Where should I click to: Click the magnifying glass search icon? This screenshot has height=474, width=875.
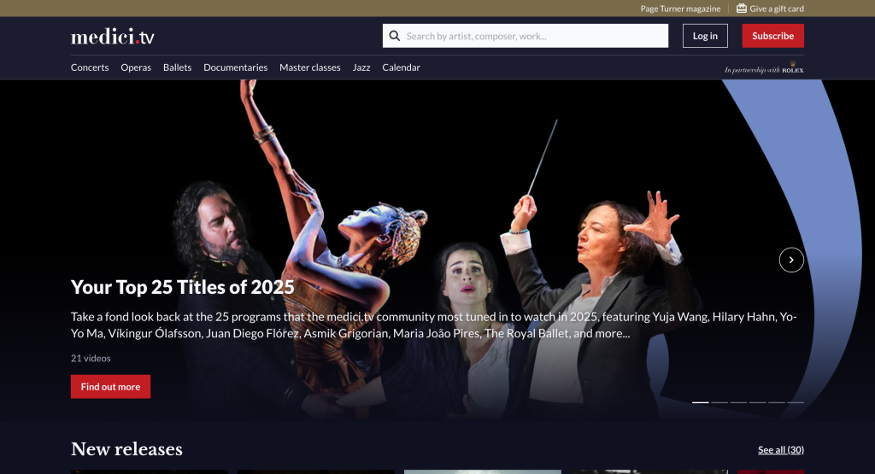point(395,36)
